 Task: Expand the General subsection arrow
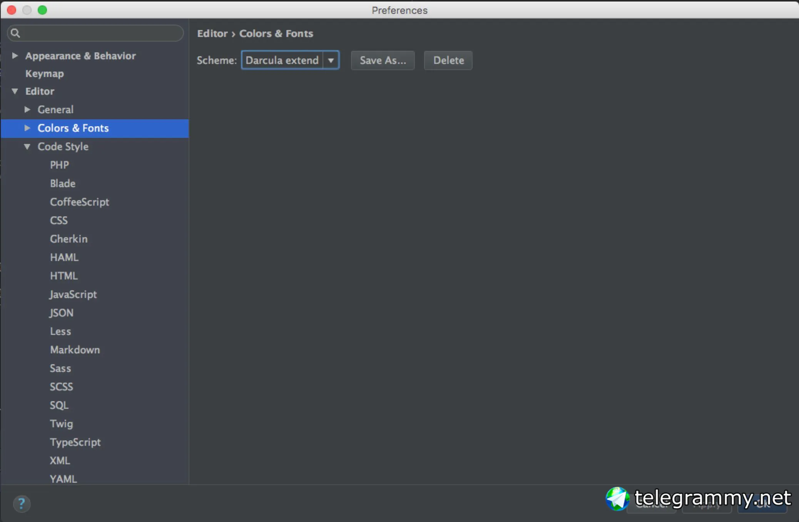pyautogui.click(x=27, y=110)
